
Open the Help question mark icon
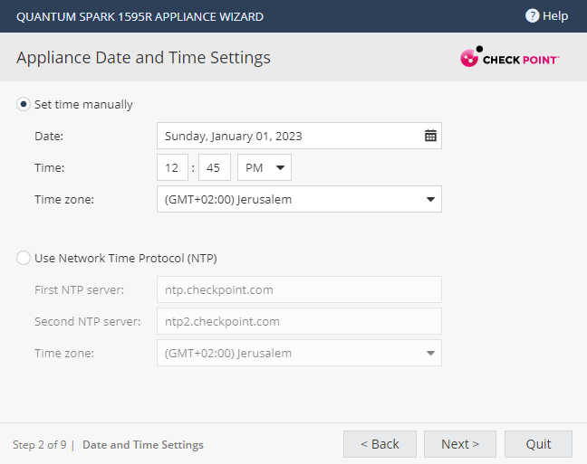pyautogui.click(x=532, y=15)
